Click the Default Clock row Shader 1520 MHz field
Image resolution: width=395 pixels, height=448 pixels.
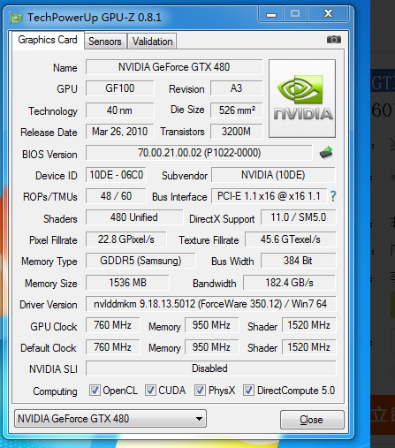pos(308,347)
